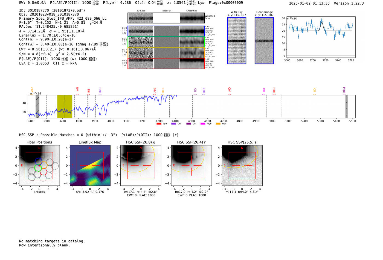
Task: Select the purple CIII line marker label
Action: coord(204,91)
